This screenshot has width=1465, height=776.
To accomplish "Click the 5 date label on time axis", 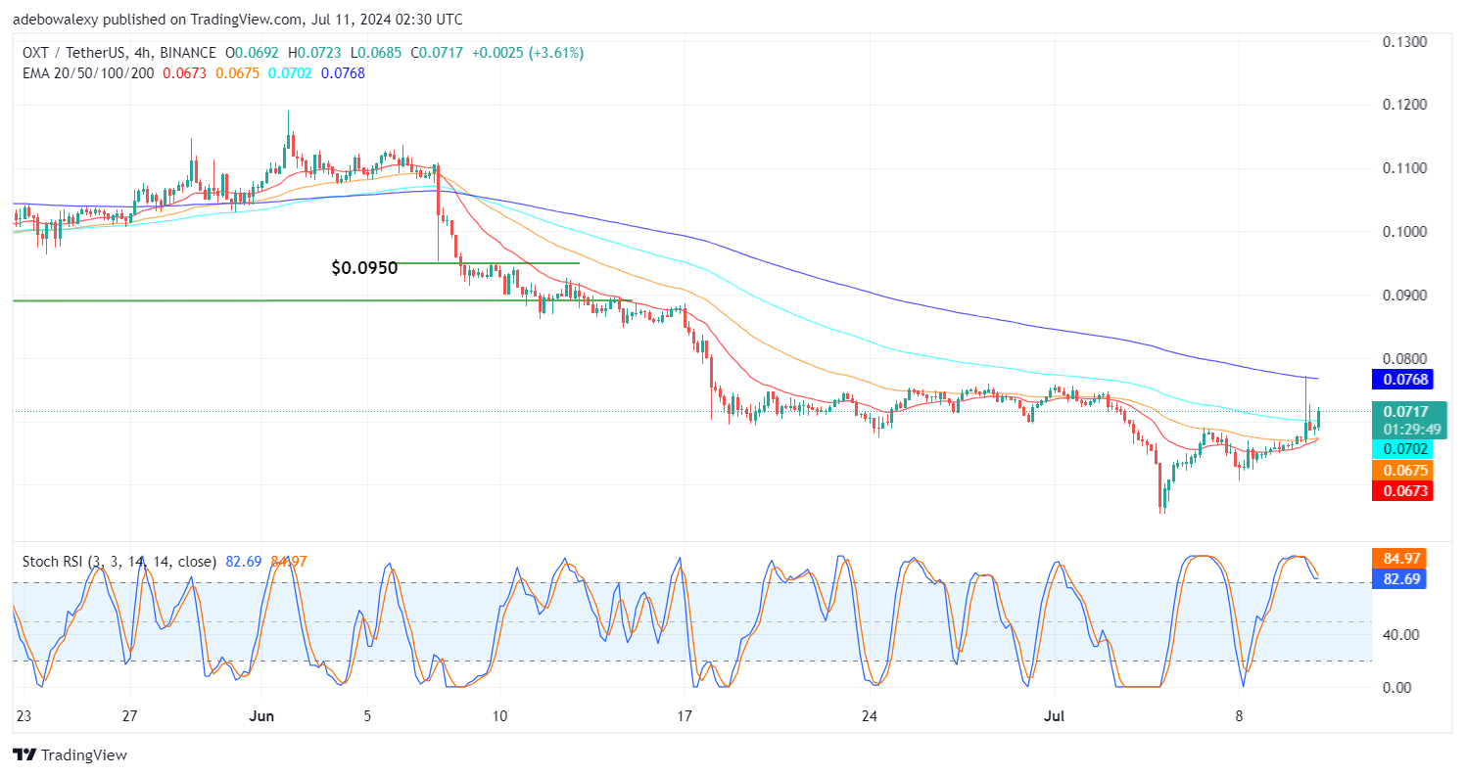I will pyautogui.click(x=366, y=715).
